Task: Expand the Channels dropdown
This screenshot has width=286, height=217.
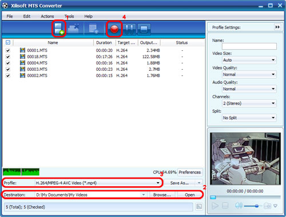Action: (249, 103)
